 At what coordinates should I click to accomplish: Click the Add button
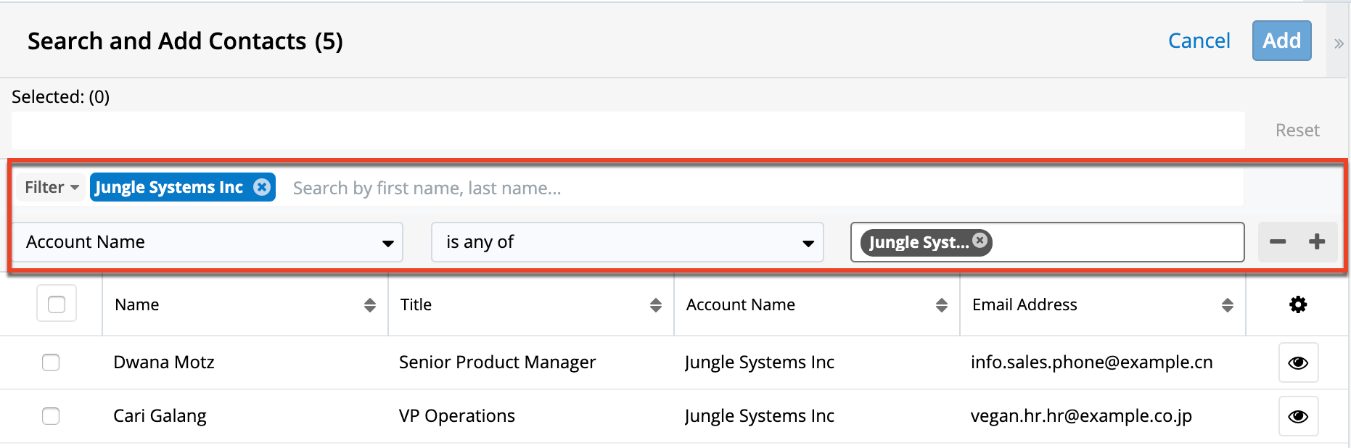1281,41
